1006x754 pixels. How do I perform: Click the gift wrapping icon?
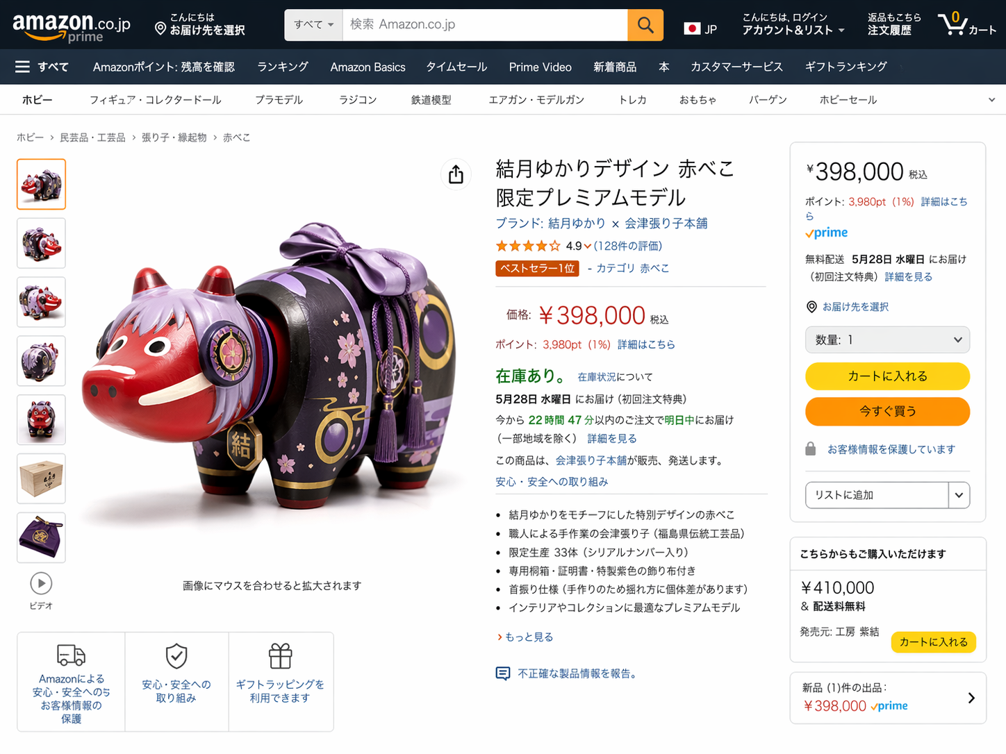pyautogui.click(x=280, y=656)
